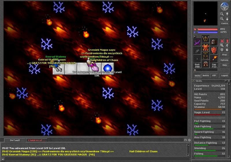Click the Logout button

tap(224, 75)
